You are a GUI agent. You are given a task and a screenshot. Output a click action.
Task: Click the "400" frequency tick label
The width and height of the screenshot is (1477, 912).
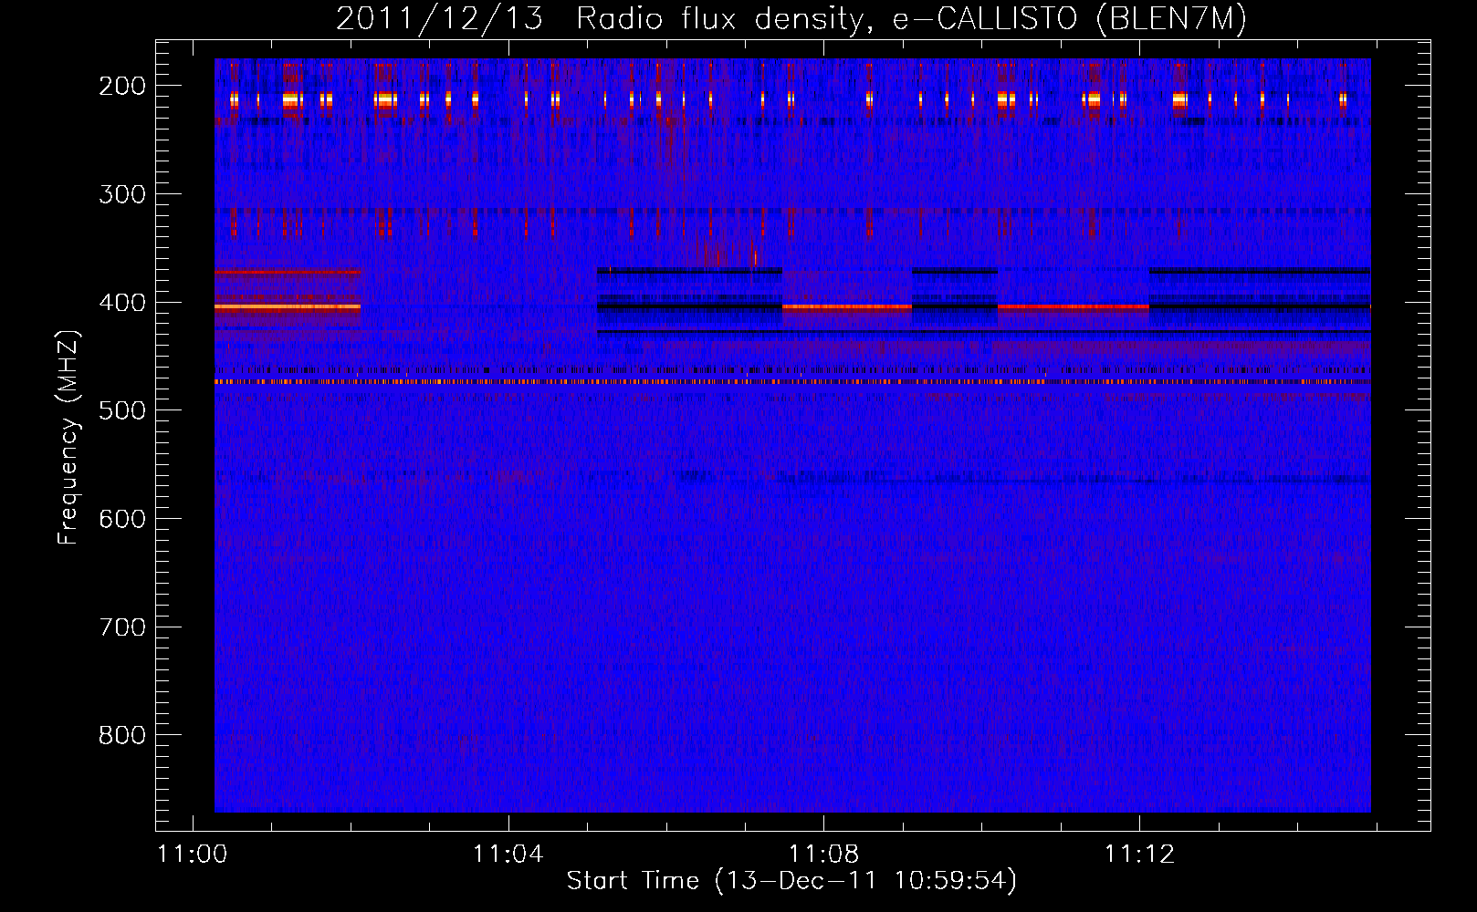(x=122, y=303)
